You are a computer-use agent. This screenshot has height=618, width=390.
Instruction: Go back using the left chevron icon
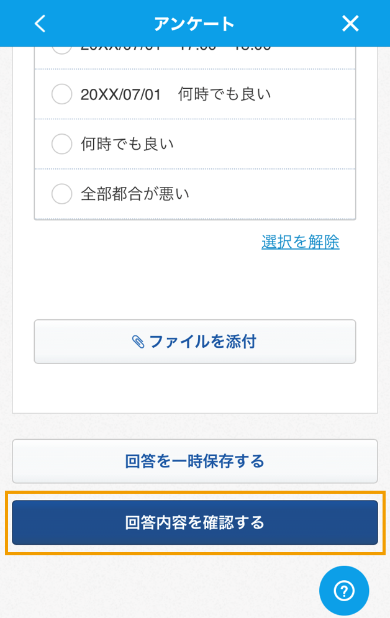[x=40, y=24]
